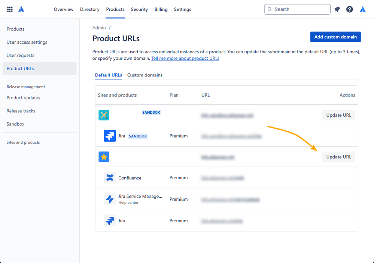Click the Jira SANDBOX product icon

(x=110, y=136)
